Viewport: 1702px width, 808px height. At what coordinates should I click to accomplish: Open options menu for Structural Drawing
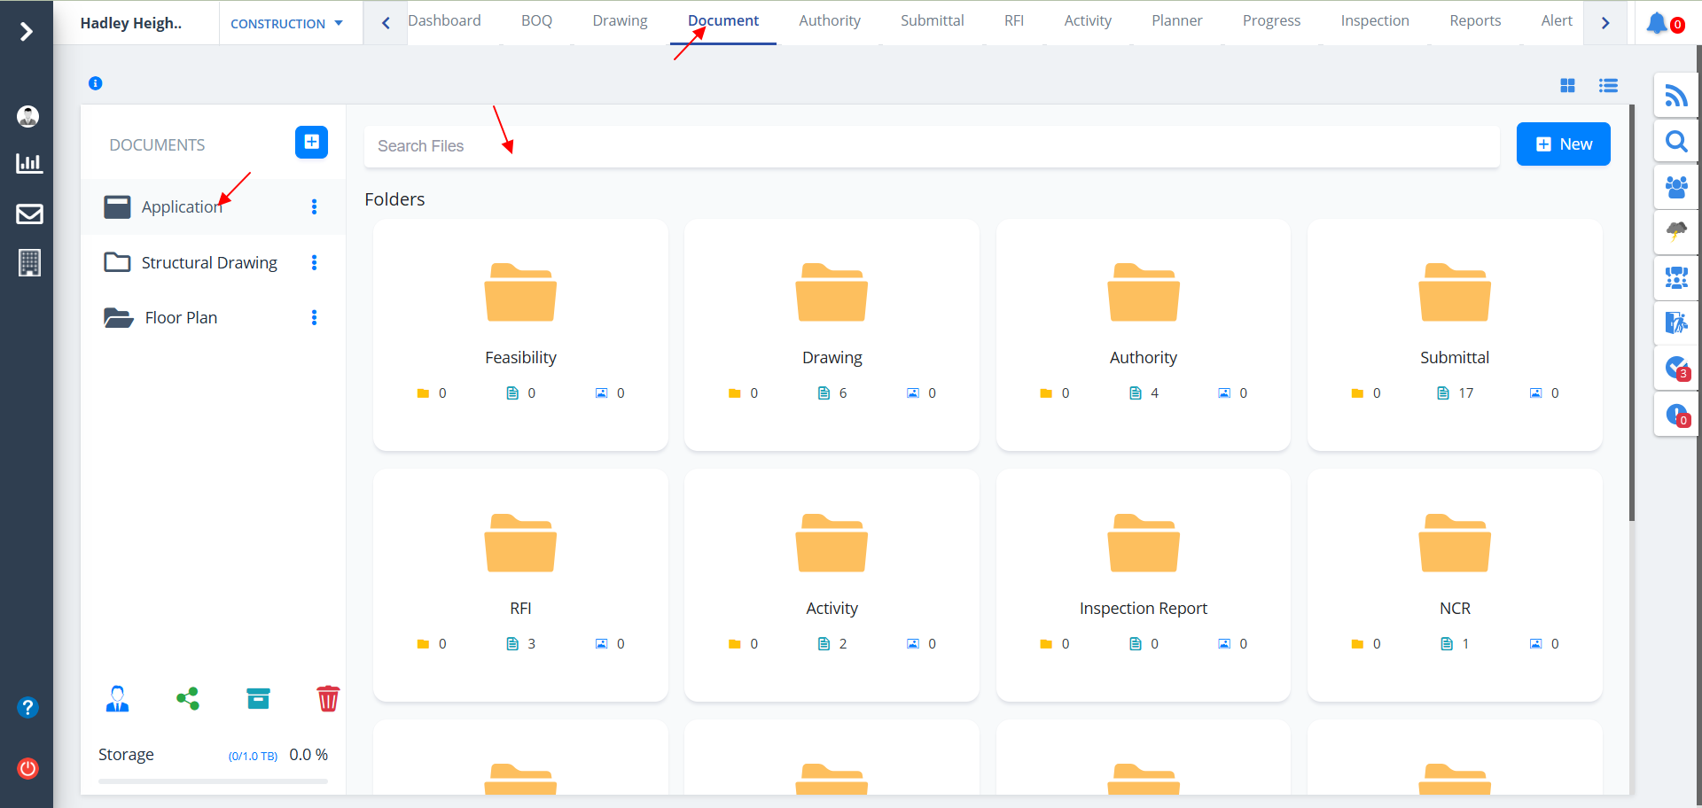[314, 263]
